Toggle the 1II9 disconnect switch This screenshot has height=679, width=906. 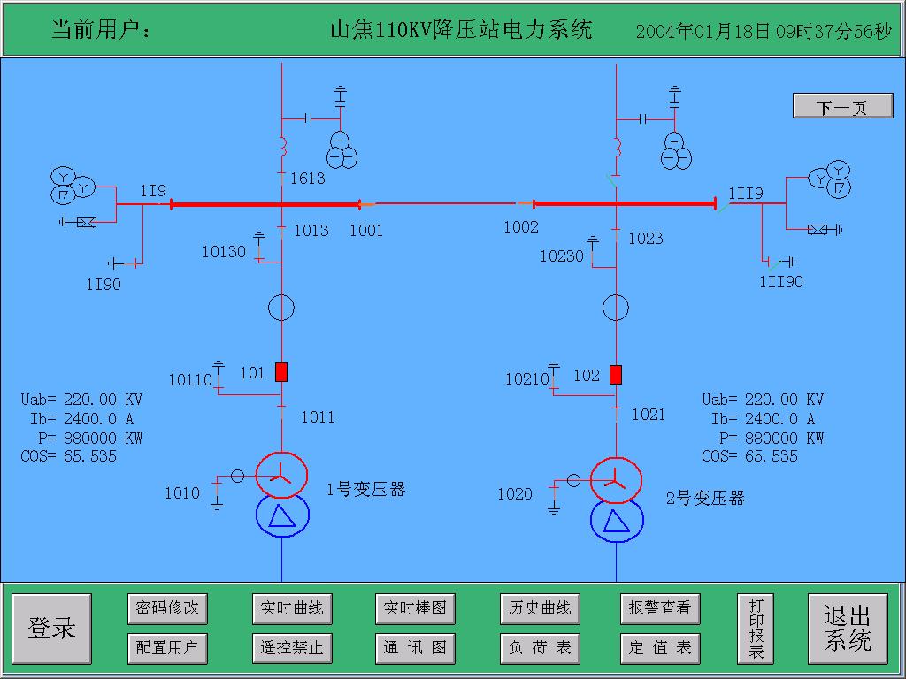coord(724,206)
